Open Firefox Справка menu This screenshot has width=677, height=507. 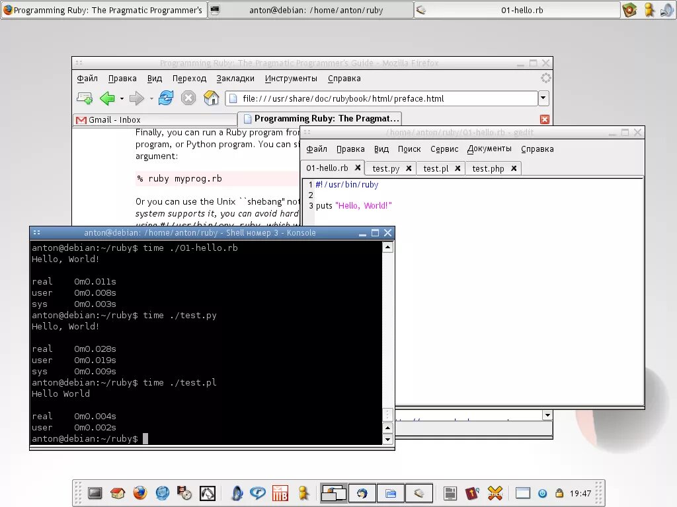click(x=344, y=79)
